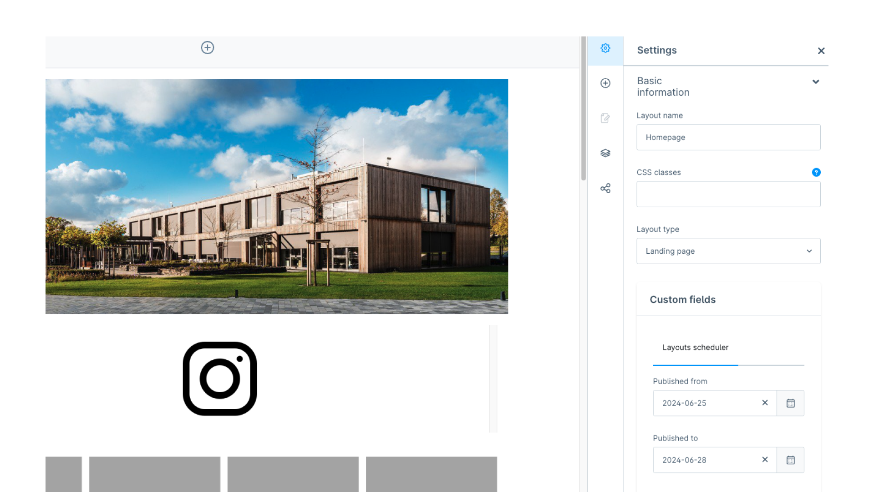
Task: Select the Instagram logo block
Action: click(220, 379)
